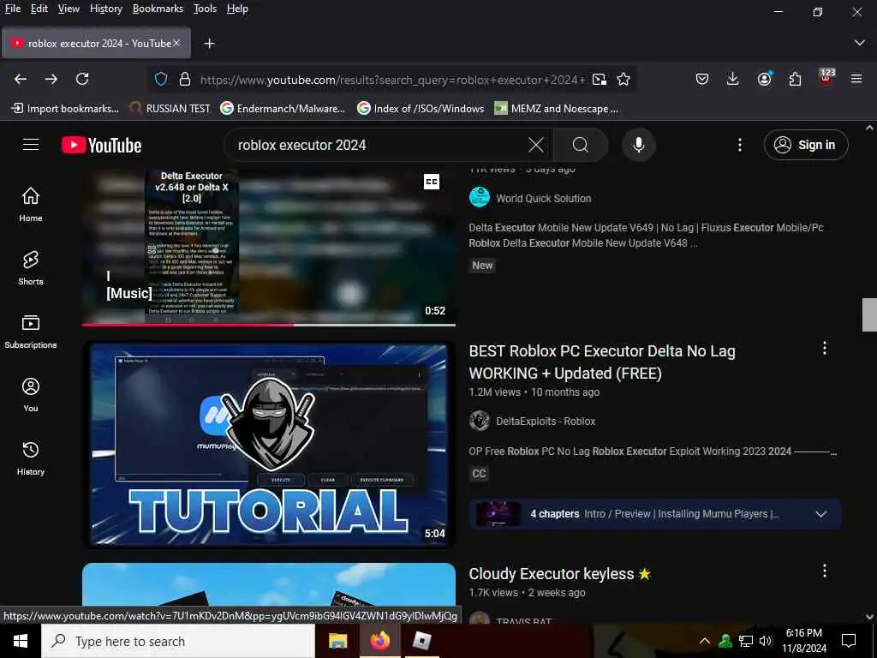List all tabs with the chevron
Viewport: 877px width, 658px height.
(x=860, y=43)
